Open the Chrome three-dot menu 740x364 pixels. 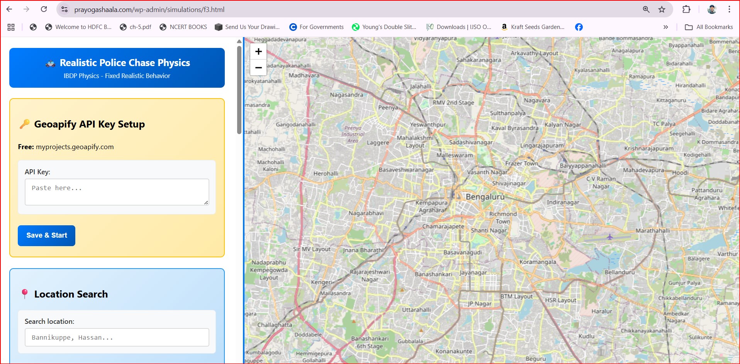point(729,9)
